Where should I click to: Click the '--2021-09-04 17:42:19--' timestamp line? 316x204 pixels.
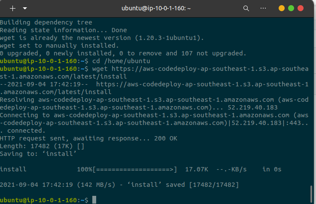click(154, 84)
